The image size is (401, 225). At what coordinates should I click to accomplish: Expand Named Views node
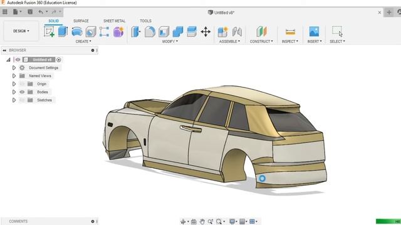click(14, 76)
